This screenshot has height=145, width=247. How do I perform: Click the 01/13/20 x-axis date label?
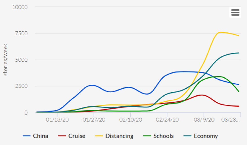point(58,120)
